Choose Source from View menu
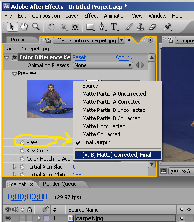194x222 pixels. click(x=118, y=86)
